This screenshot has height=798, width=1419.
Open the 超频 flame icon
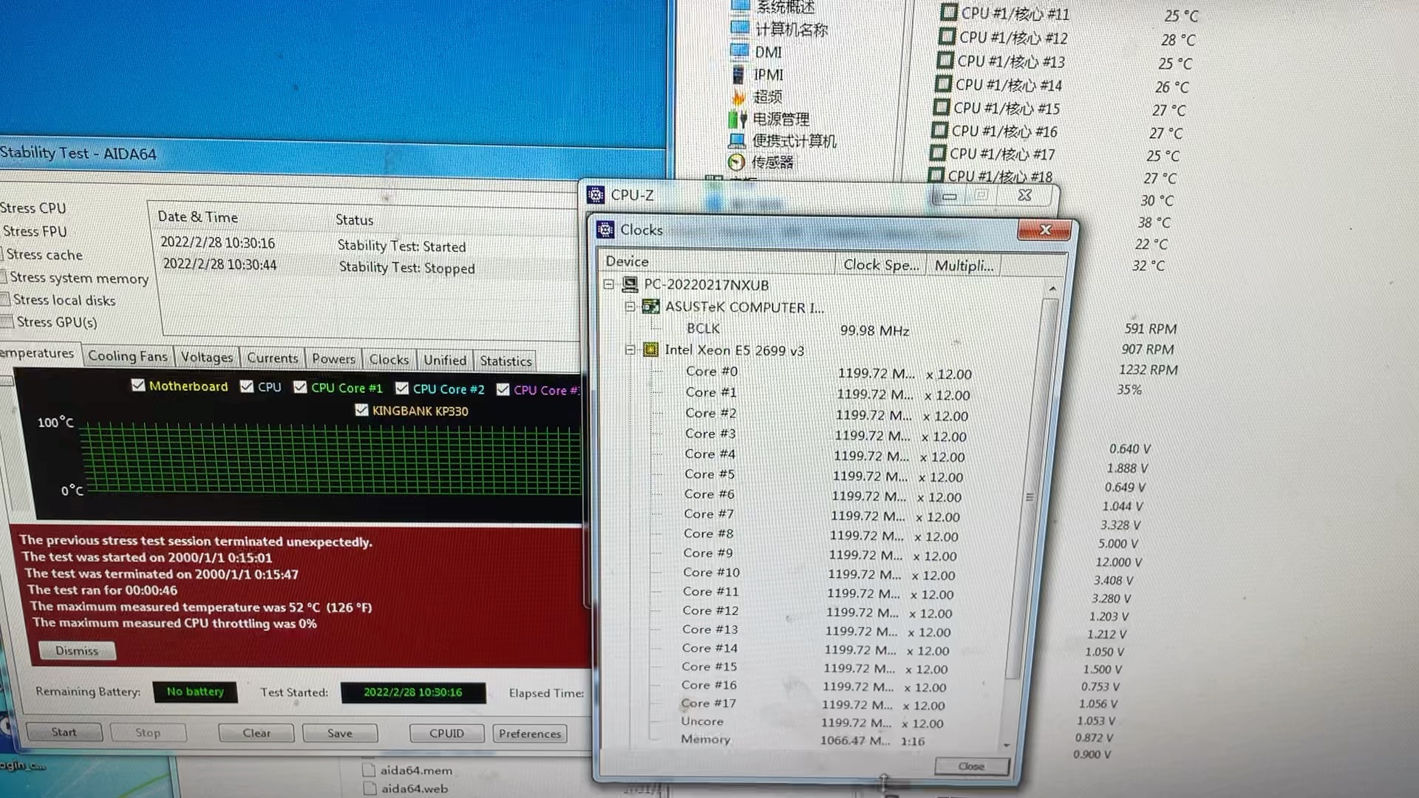(x=738, y=96)
